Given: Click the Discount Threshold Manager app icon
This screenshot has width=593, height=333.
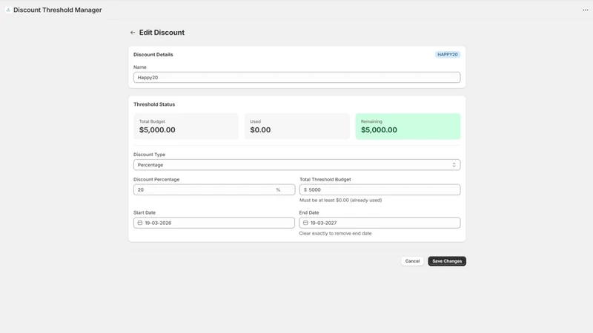Looking at the screenshot, I should (x=8, y=10).
